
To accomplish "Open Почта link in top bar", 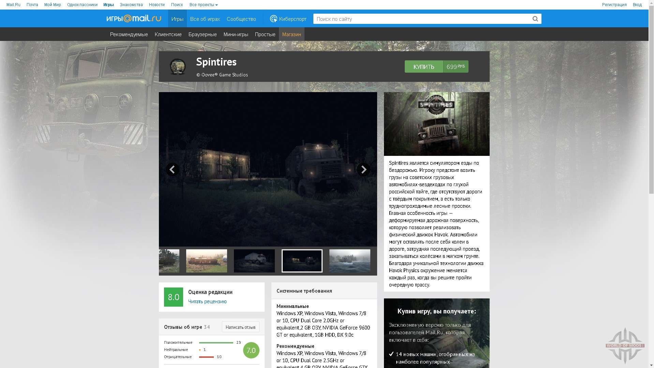I will pos(32,5).
